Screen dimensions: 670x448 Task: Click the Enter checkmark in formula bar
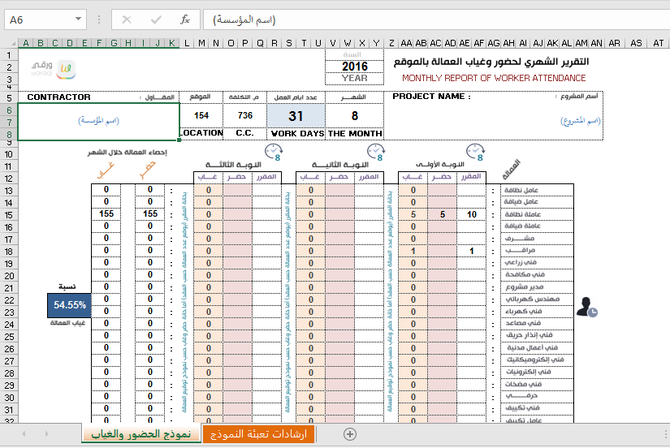tap(156, 19)
